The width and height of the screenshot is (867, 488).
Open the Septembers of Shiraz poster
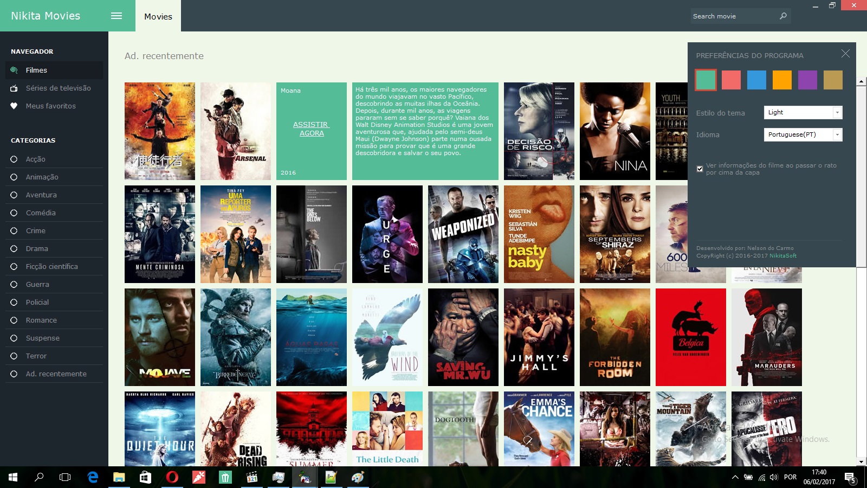615,234
